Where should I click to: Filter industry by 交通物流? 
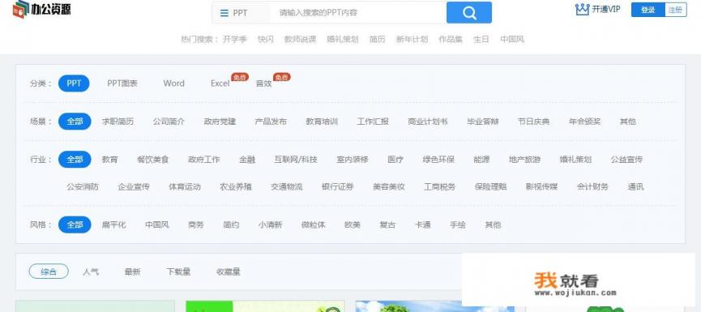coord(287,187)
